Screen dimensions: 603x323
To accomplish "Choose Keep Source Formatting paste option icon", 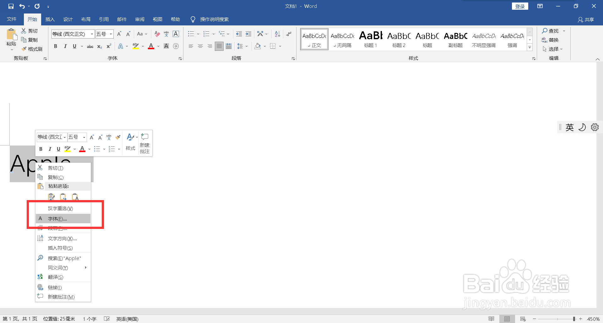I will pos(51,197).
